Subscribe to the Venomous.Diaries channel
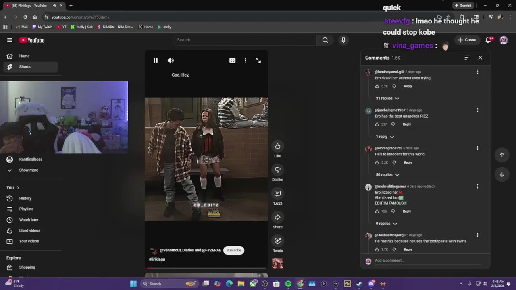516x290 pixels. [233, 250]
